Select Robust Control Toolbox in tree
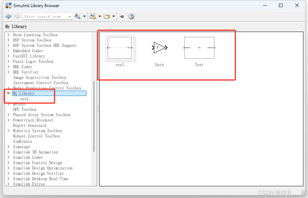Screen dimensions: 308x198 coord(37,136)
